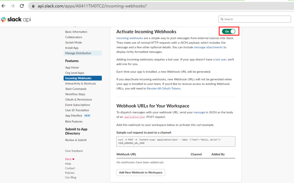294x183 pixels.
Task: Follow the message attachments link
Action: click(x=208, y=47)
